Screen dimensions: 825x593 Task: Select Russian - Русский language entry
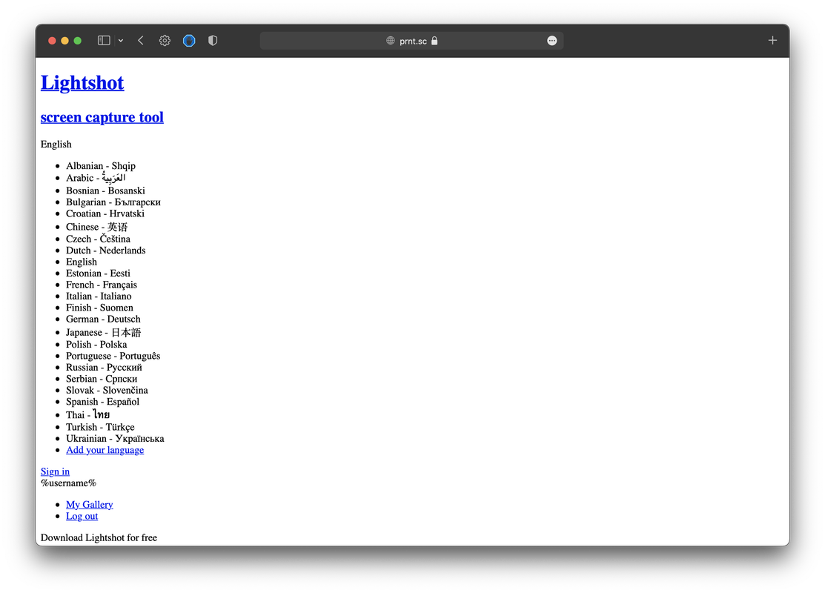105,368
